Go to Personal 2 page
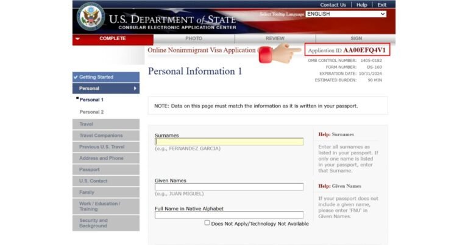The width and height of the screenshot is (468, 245). (x=91, y=112)
